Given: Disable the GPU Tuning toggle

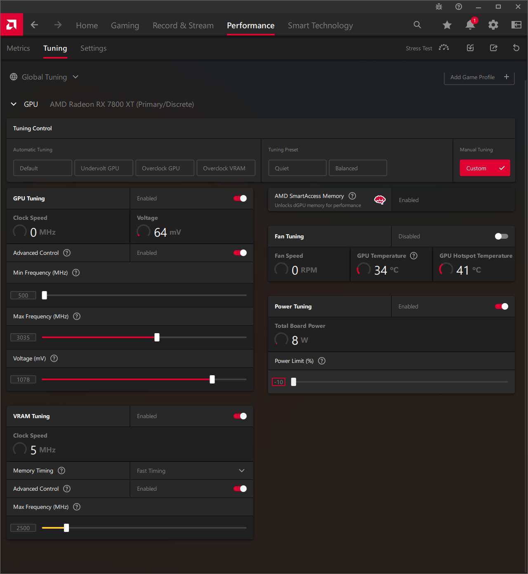Looking at the screenshot, I should 240,198.
